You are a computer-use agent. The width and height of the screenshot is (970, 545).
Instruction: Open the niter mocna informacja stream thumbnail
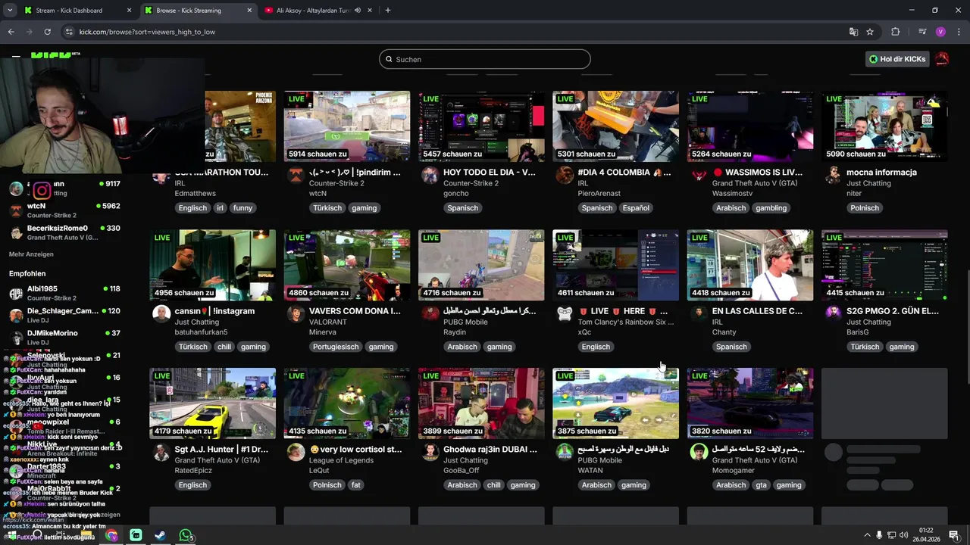884,126
